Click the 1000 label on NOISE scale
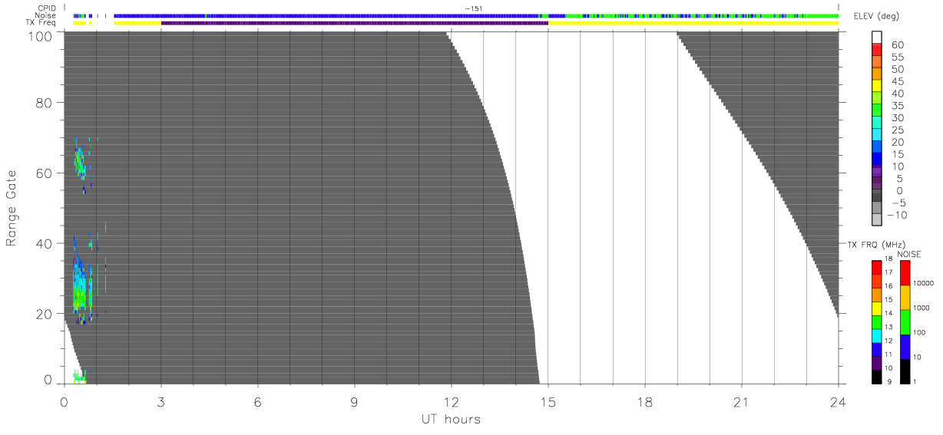The height and width of the screenshot is (435, 943). 920,308
